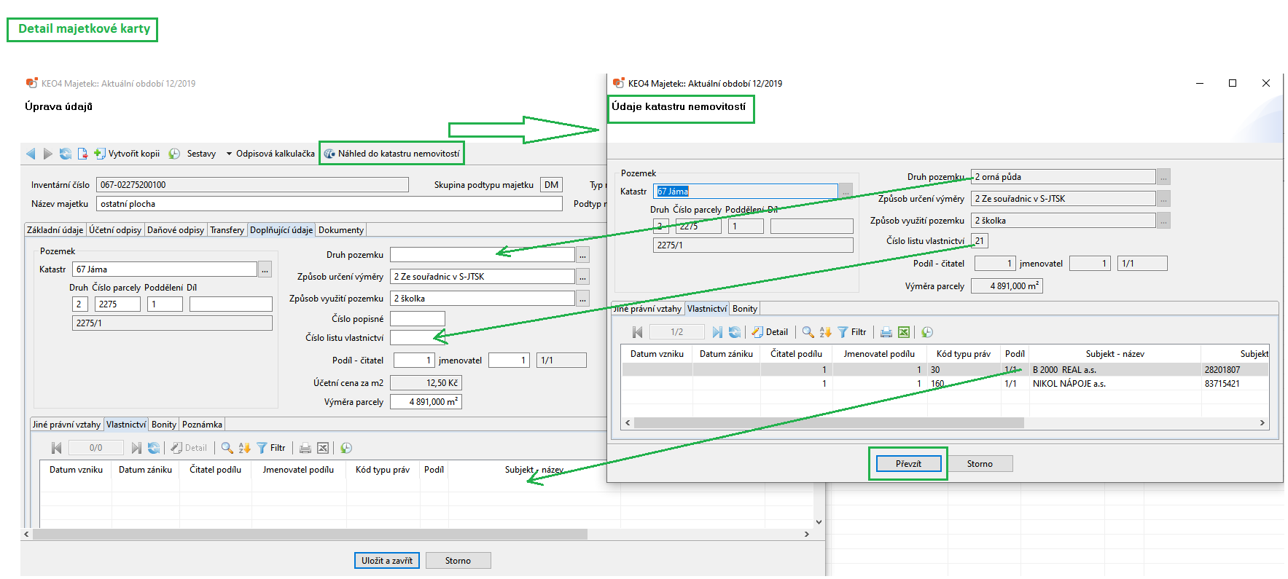Click A-Z sort icon in Úprava údajů grid
Viewport: 1288px width, 579px height.
[x=244, y=448]
